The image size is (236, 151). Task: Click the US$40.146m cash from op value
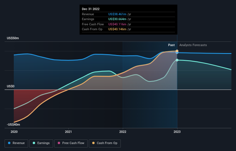point(117,29)
